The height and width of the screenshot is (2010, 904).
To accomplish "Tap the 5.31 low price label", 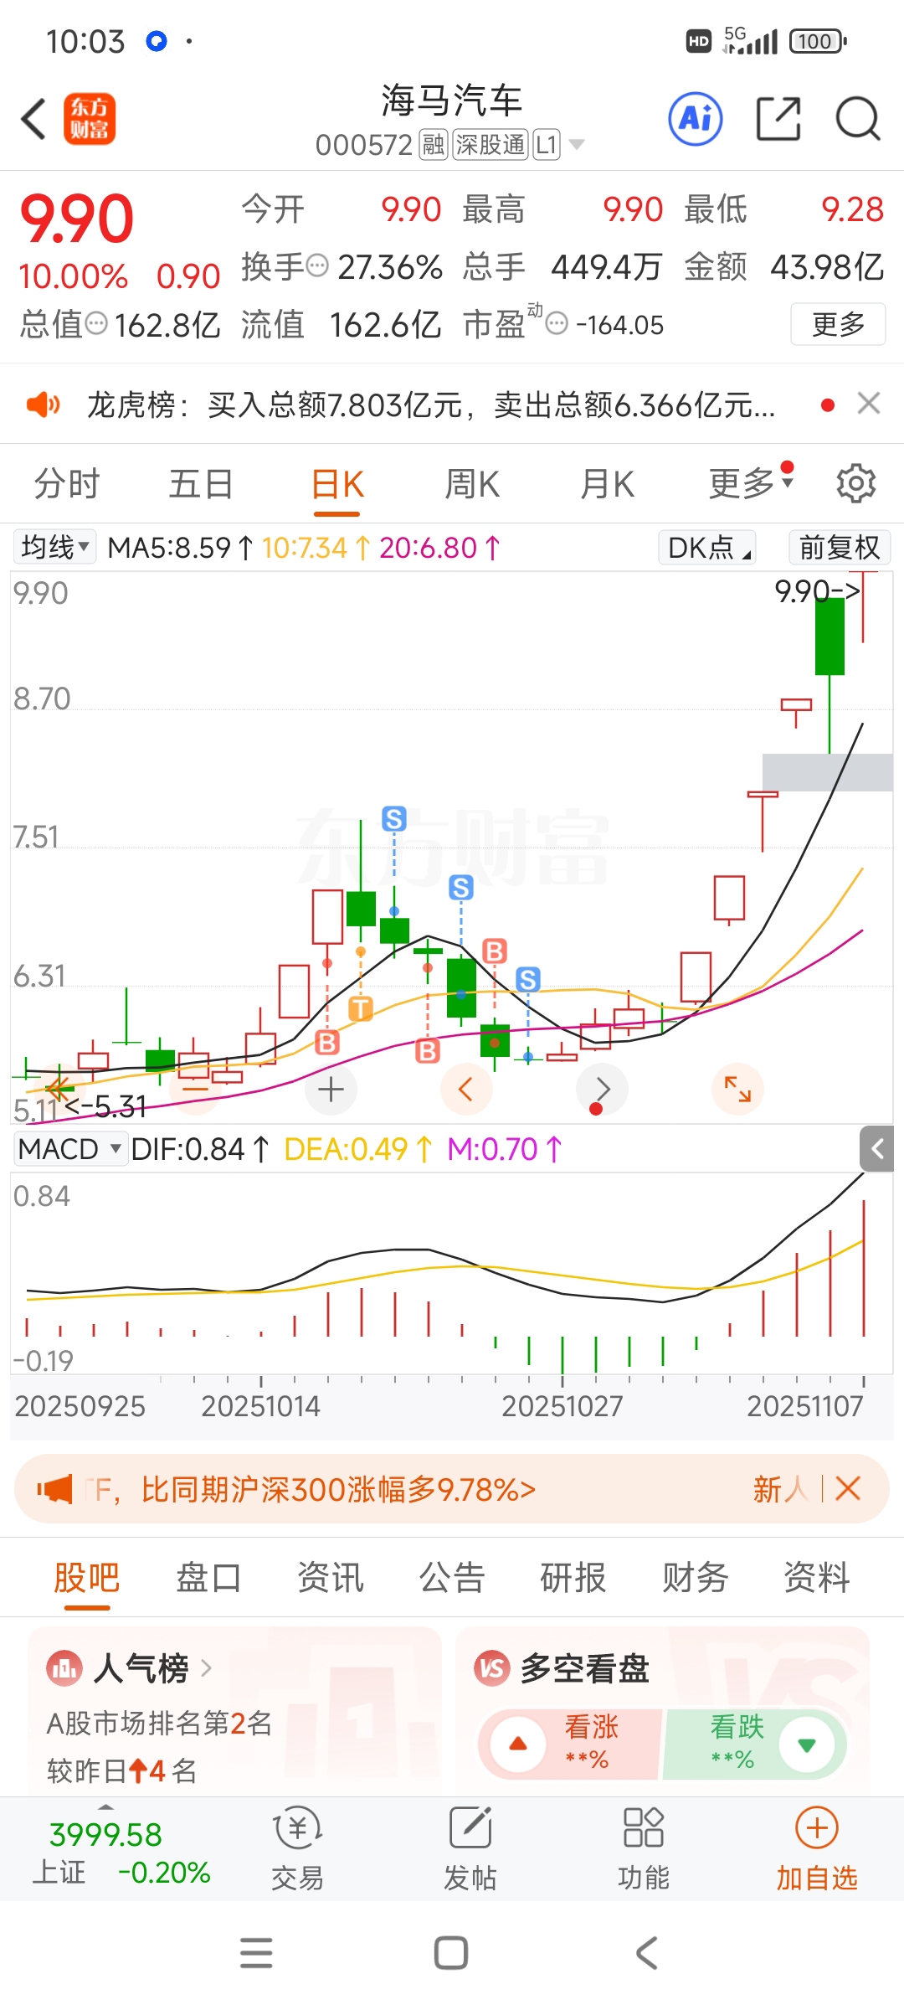I will pyautogui.click(x=106, y=1106).
